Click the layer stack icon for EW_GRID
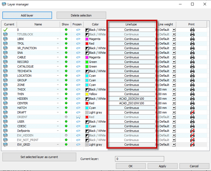211x171 pixels. coord(5,145)
